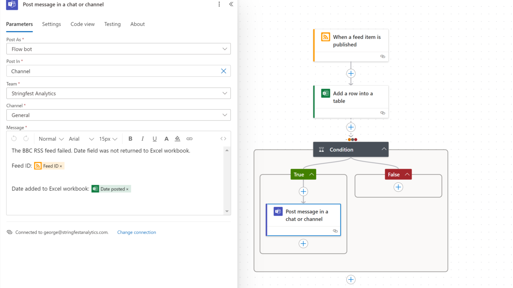The width and height of the screenshot is (513, 288).
Task: Select the 'When a feed item is published' trigger
Action: pyautogui.click(x=351, y=45)
